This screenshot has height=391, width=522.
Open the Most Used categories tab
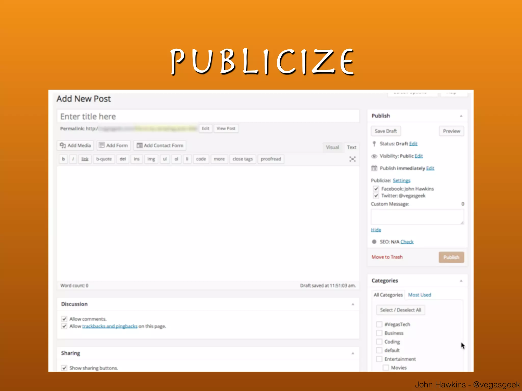point(420,295)
